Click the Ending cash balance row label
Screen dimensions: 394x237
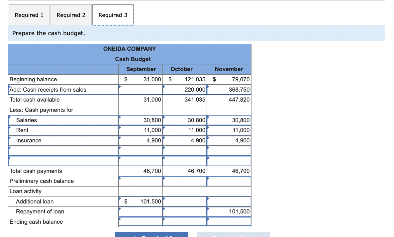[36, 222]
